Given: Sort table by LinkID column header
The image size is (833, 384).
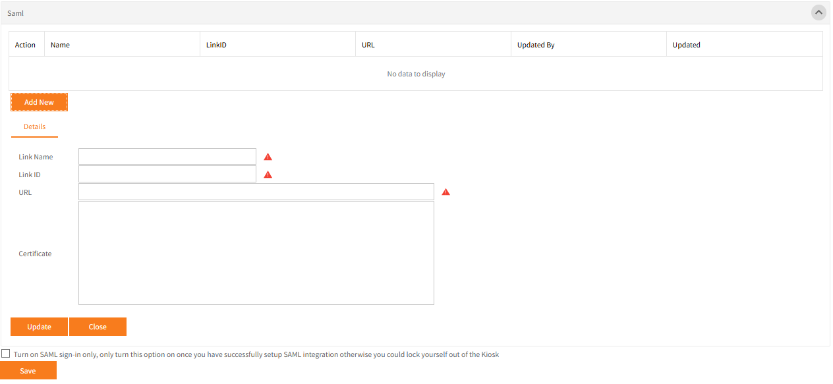Looking at the screenshot, I should [216, 45].
